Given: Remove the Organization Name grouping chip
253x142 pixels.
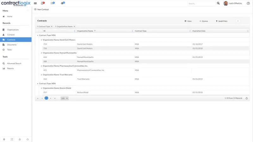Looking at the screenshot, I should pos(74,27).
